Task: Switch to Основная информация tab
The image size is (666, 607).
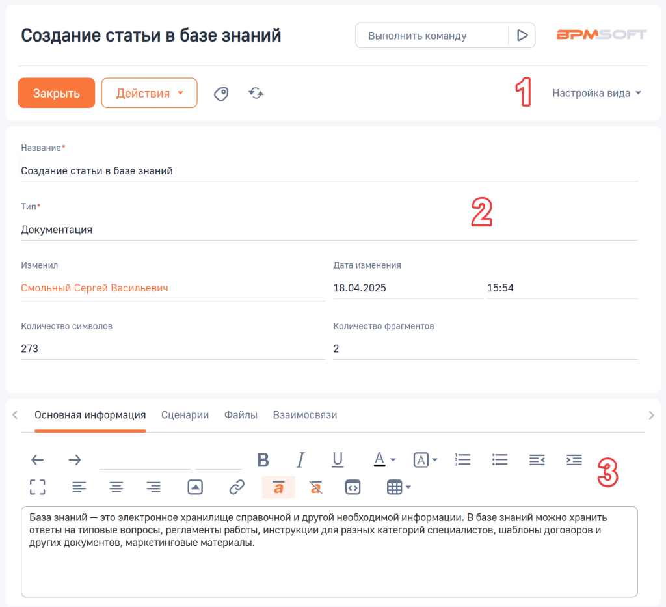Action: point(90,415)
